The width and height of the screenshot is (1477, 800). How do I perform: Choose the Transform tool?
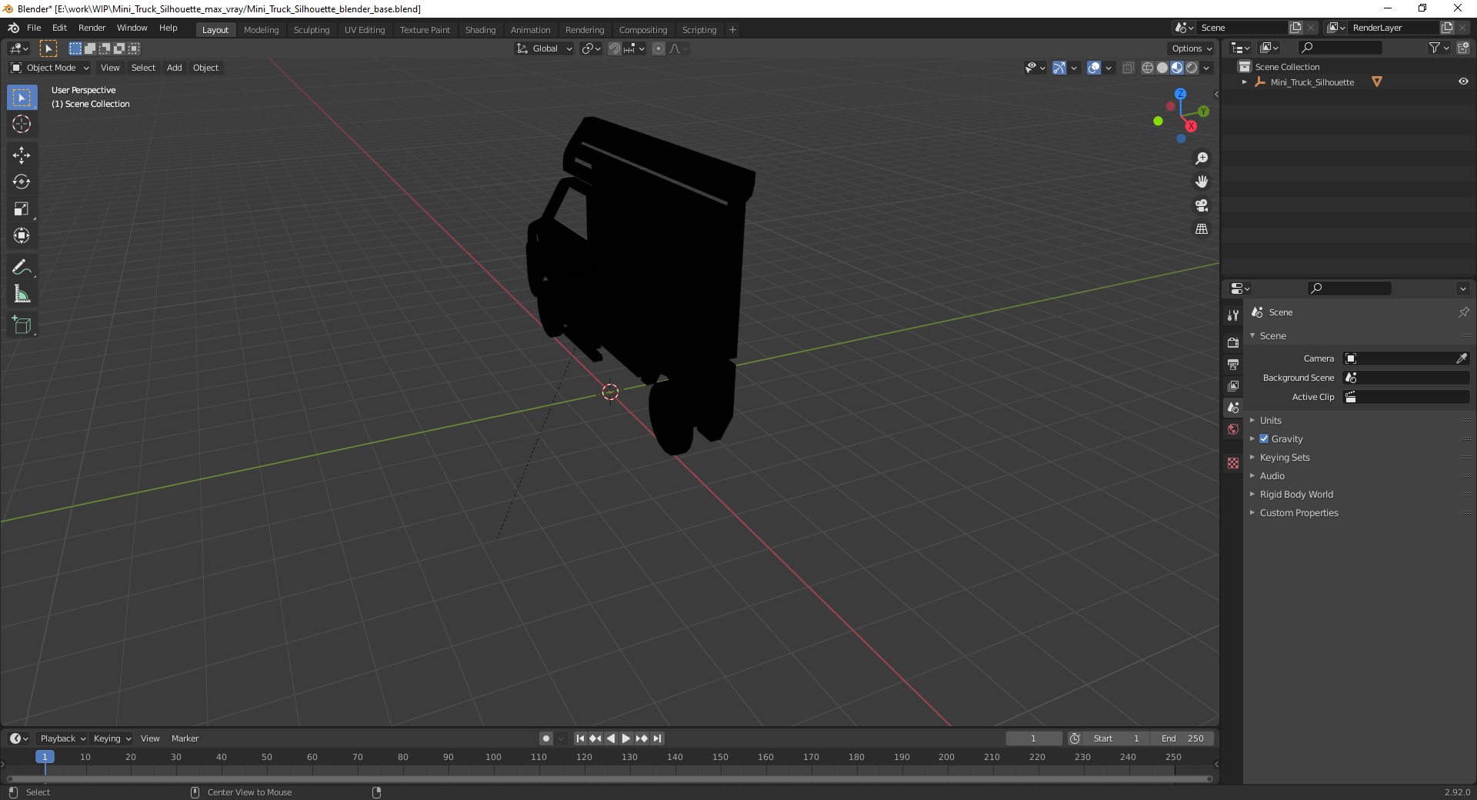click(x=22, y=235)
